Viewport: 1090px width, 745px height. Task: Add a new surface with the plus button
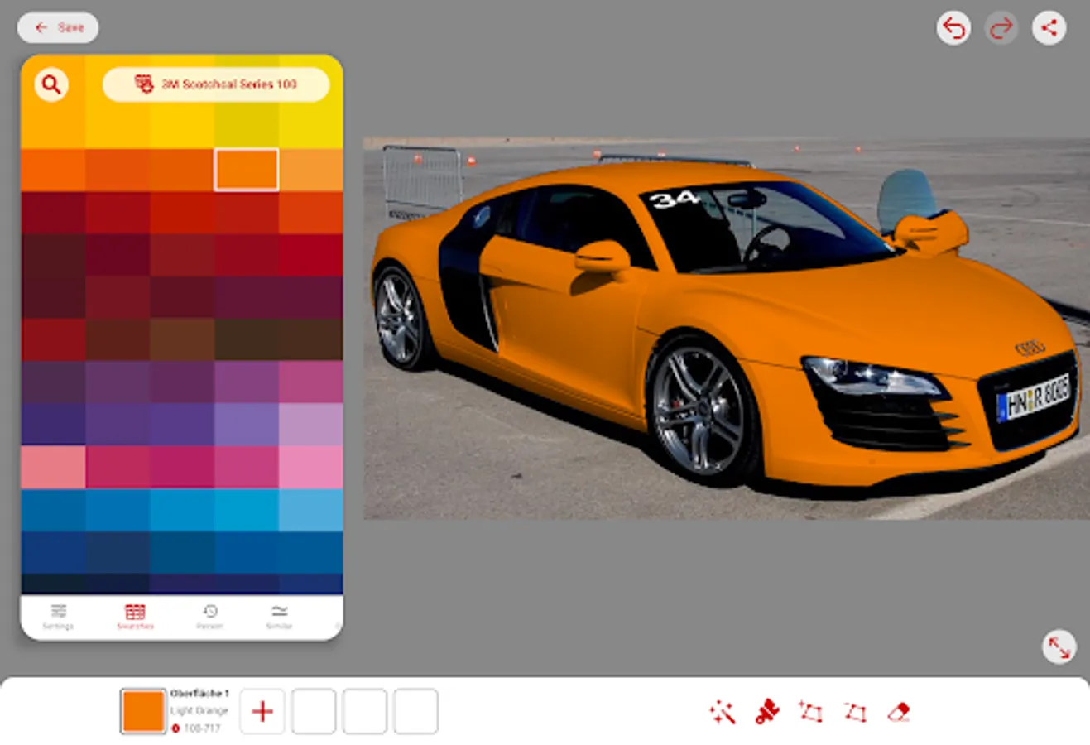point(262,711)
